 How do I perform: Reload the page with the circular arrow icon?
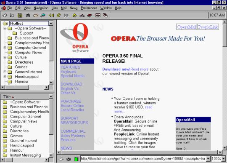pyautogui.click(x=59, y=15)
